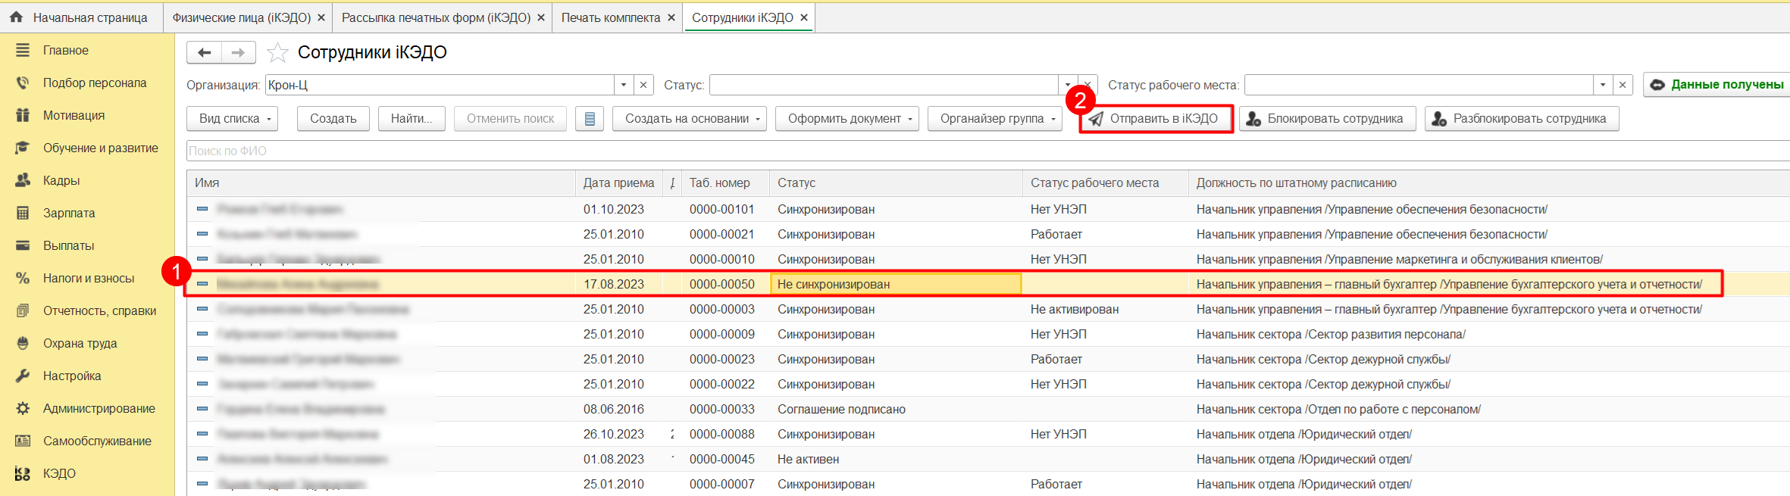Open the КЭДО section in sidebar

point(59,473)
